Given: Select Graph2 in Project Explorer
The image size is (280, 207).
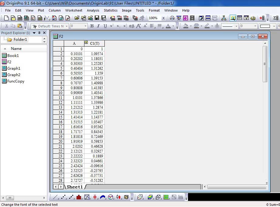Looking at the screenshot, I should coord(11,75).
